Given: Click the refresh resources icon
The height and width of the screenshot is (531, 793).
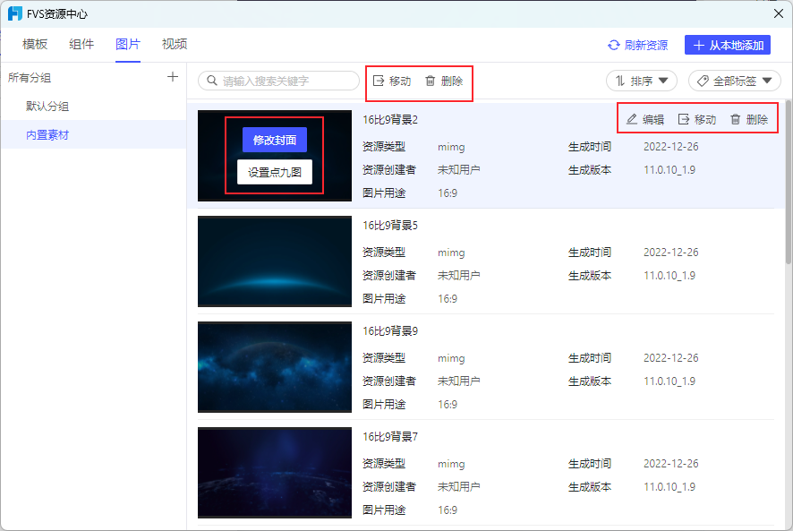Looking at the screenshot, I should (613, 45).
